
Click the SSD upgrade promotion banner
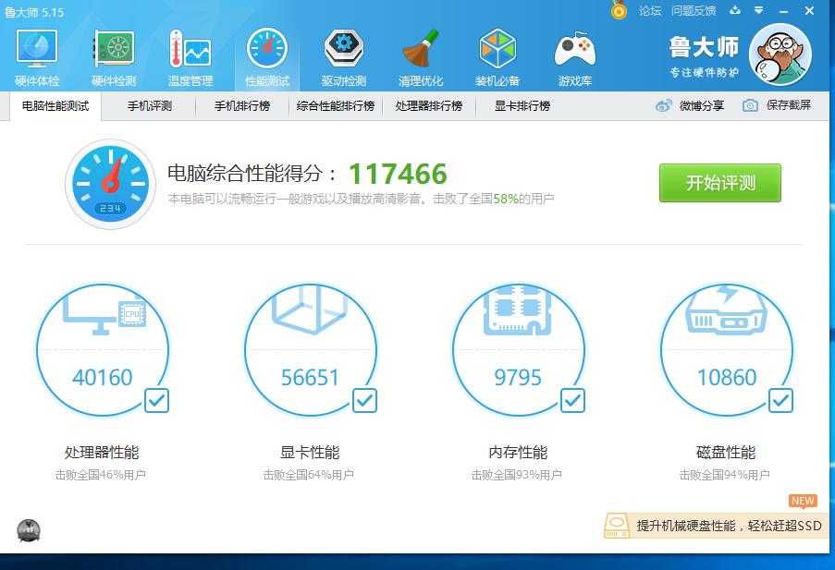(712, 526)
